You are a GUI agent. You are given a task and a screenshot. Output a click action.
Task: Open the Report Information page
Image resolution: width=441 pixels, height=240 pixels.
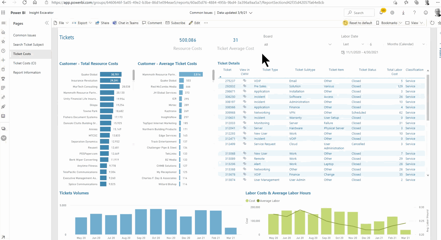pos(27,73)
